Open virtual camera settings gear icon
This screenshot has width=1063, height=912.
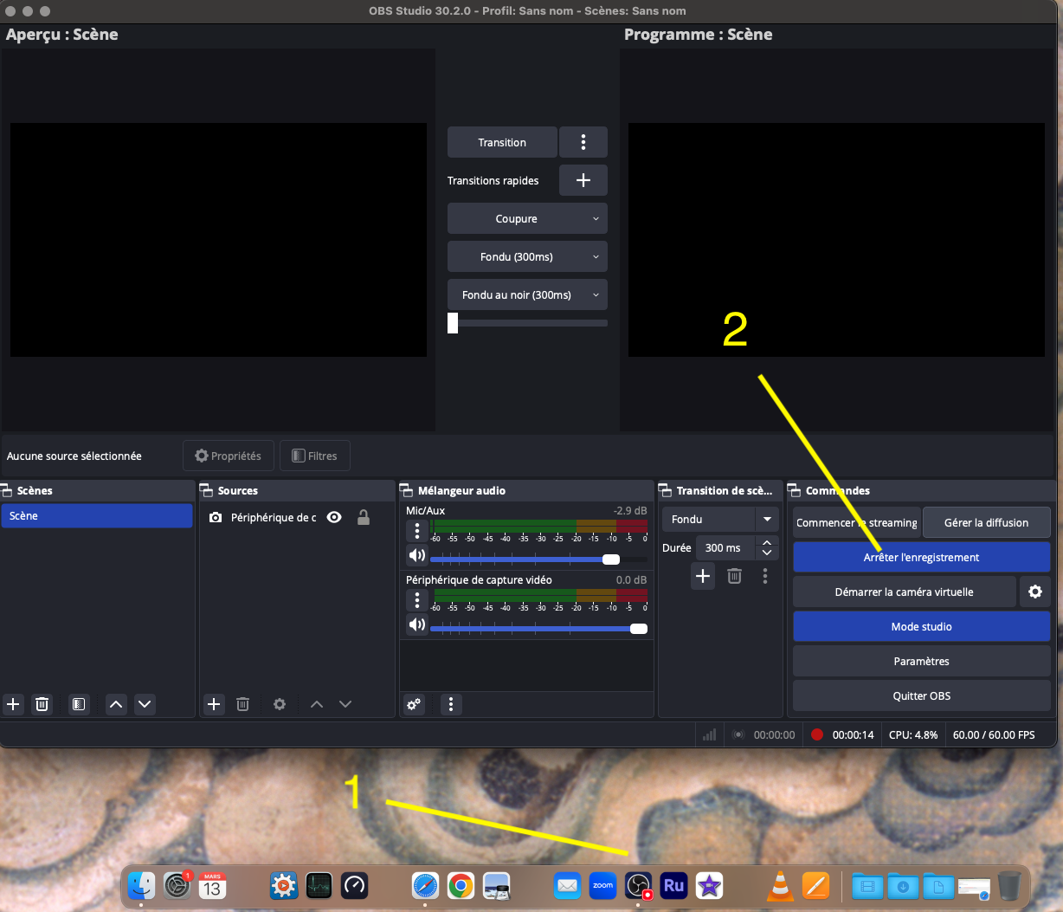pyautogui.click(x=1034, y=592)
